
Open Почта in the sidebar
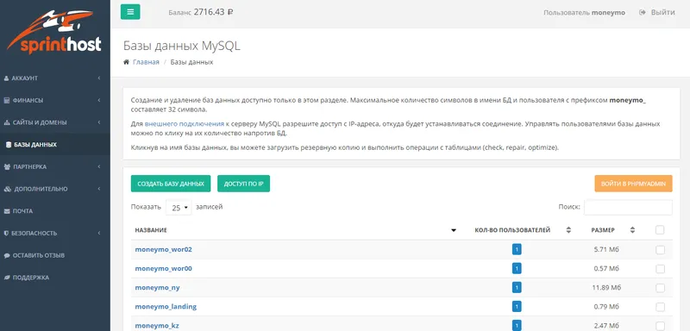[x=55, y=211]
